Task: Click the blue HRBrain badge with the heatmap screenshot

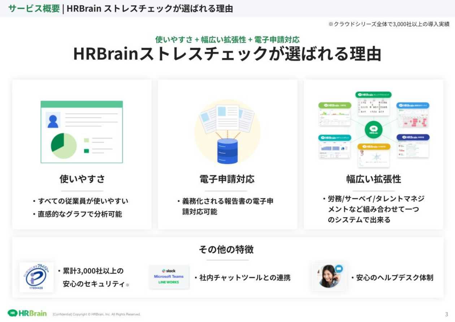Action: click(x=413, y=106)
